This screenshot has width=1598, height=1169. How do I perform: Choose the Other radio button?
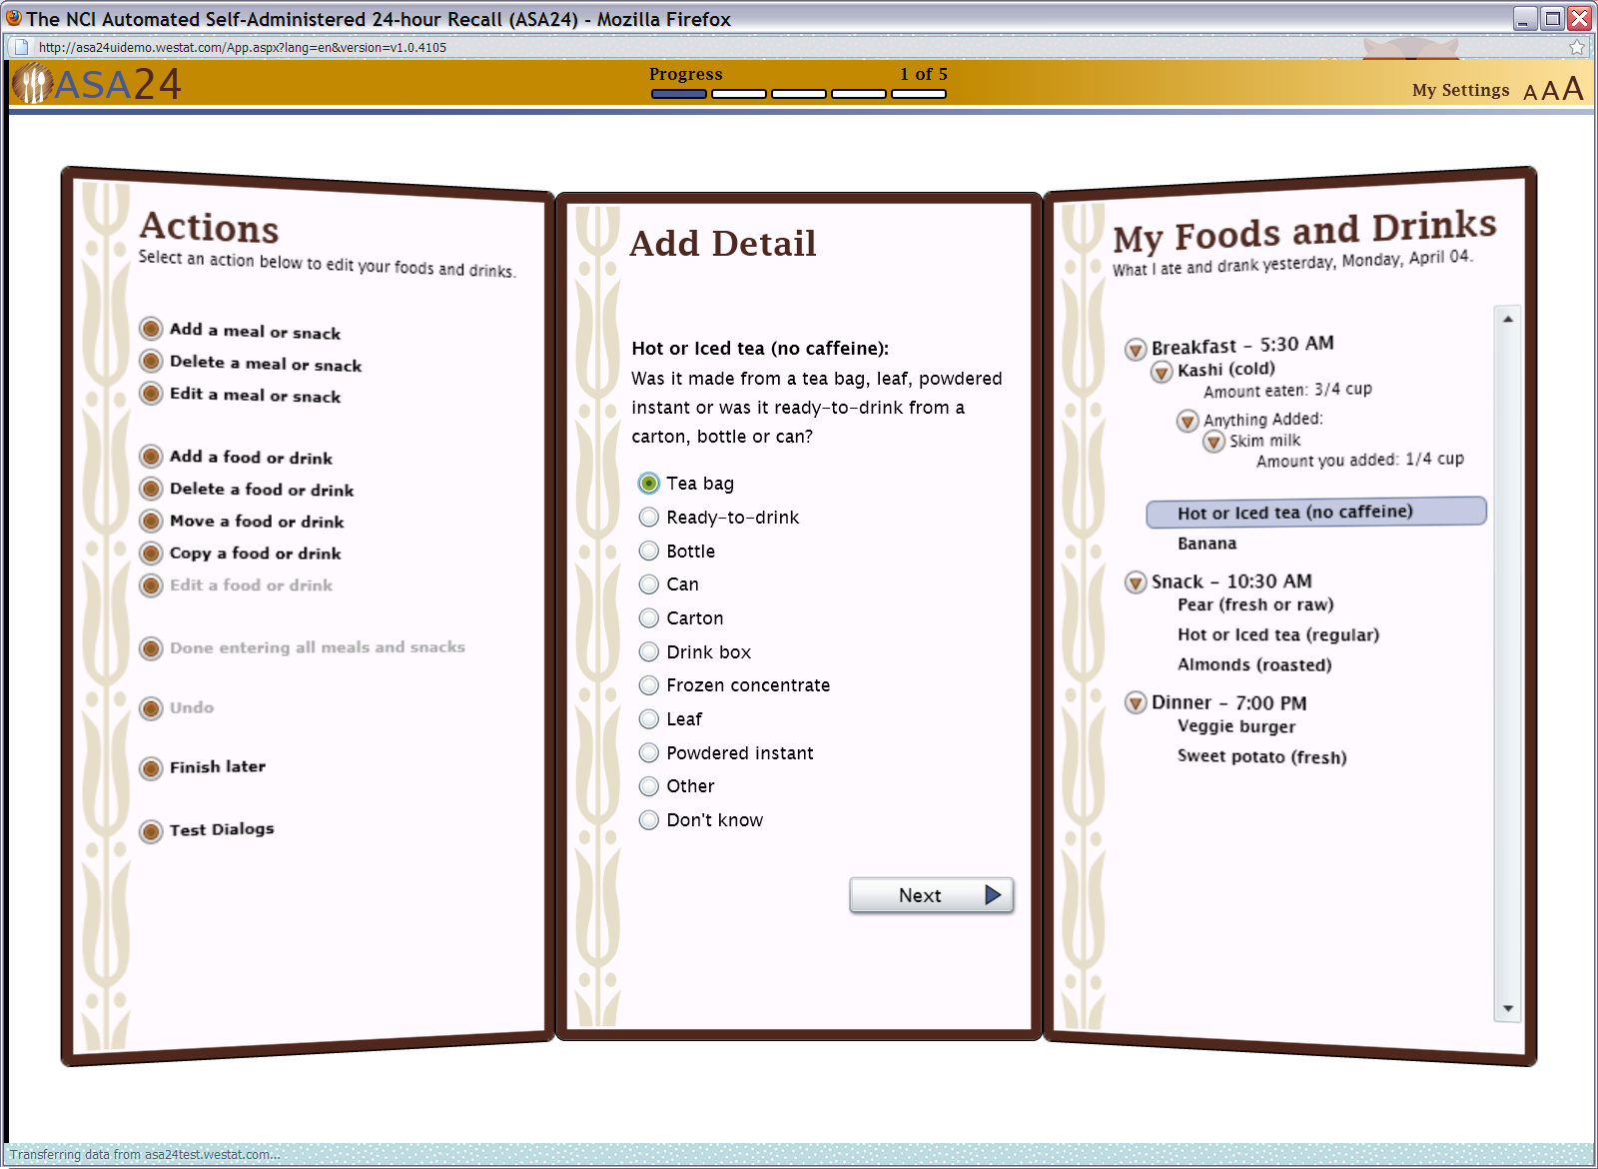(x=649, y=786)
